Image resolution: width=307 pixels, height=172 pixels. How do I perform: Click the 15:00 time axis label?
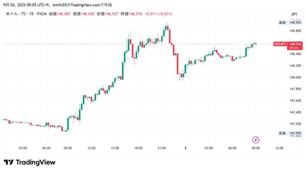click(x=115, y=148)
